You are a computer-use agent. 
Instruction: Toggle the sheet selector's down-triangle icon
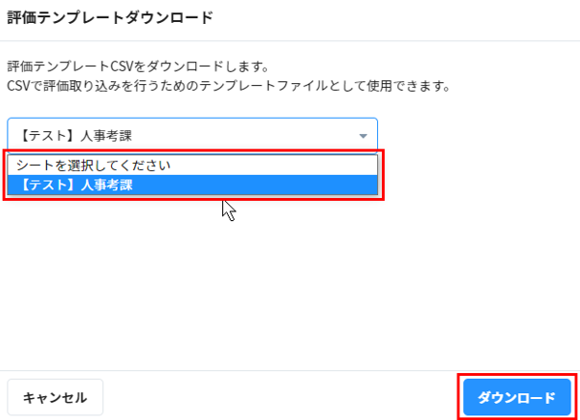[x=363, y=136]
